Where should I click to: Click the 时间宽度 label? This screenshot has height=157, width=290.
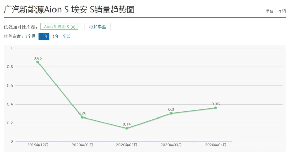coord(14,36)
